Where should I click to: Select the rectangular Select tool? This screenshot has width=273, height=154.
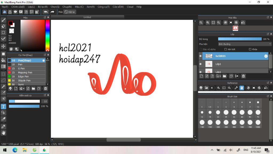[x=3, y=74]
